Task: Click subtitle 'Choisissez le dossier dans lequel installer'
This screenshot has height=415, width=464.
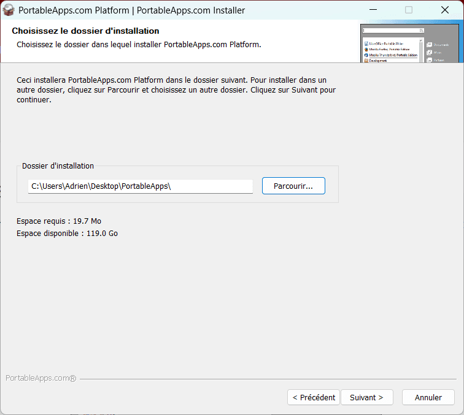Action: [139, 45]
